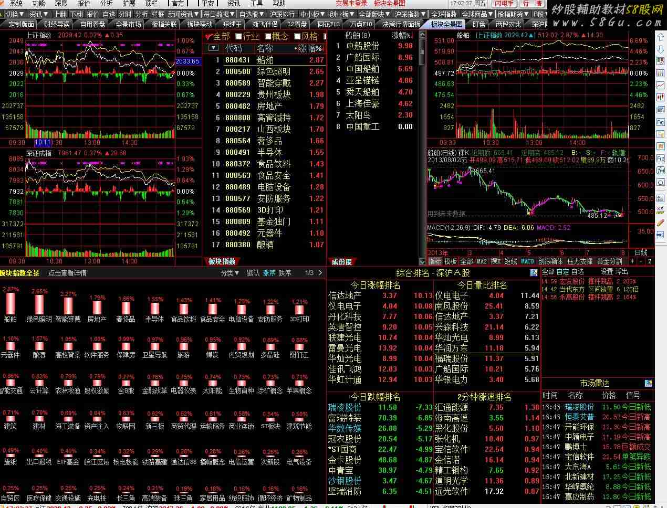
Task: Click the 上翻 page-up button
Action: click(x=60, y=14)
